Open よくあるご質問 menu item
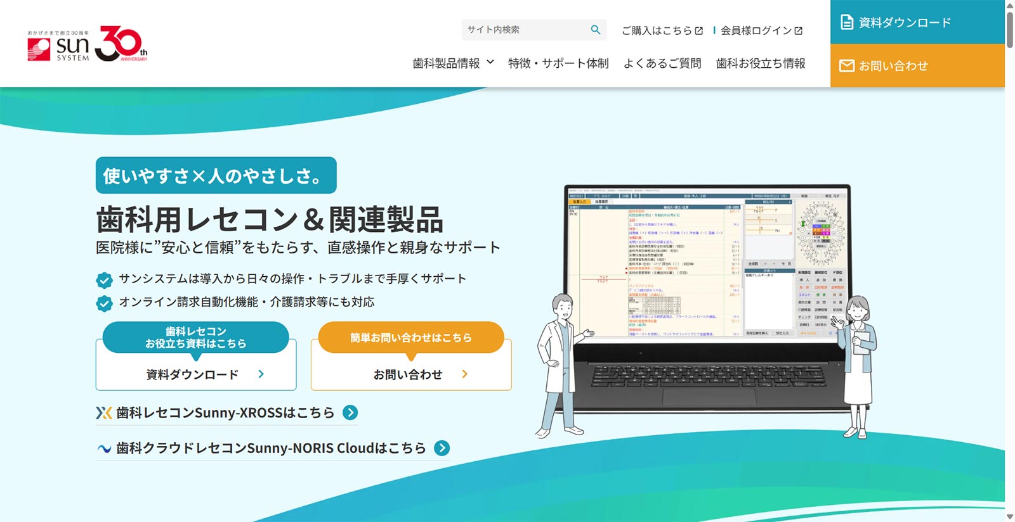This screenshot has height=522, width=1015. coord(662,63)
